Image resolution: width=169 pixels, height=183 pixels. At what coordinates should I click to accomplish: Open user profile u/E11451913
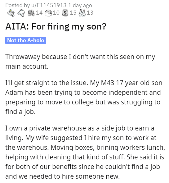pyautogui.click(x=49, y=5)
